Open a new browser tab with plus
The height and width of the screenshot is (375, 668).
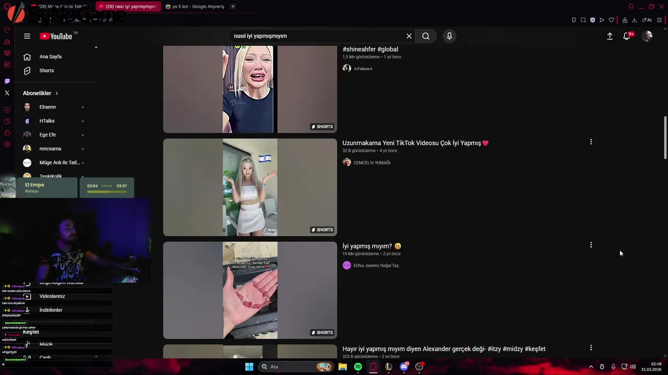point(233,6)
